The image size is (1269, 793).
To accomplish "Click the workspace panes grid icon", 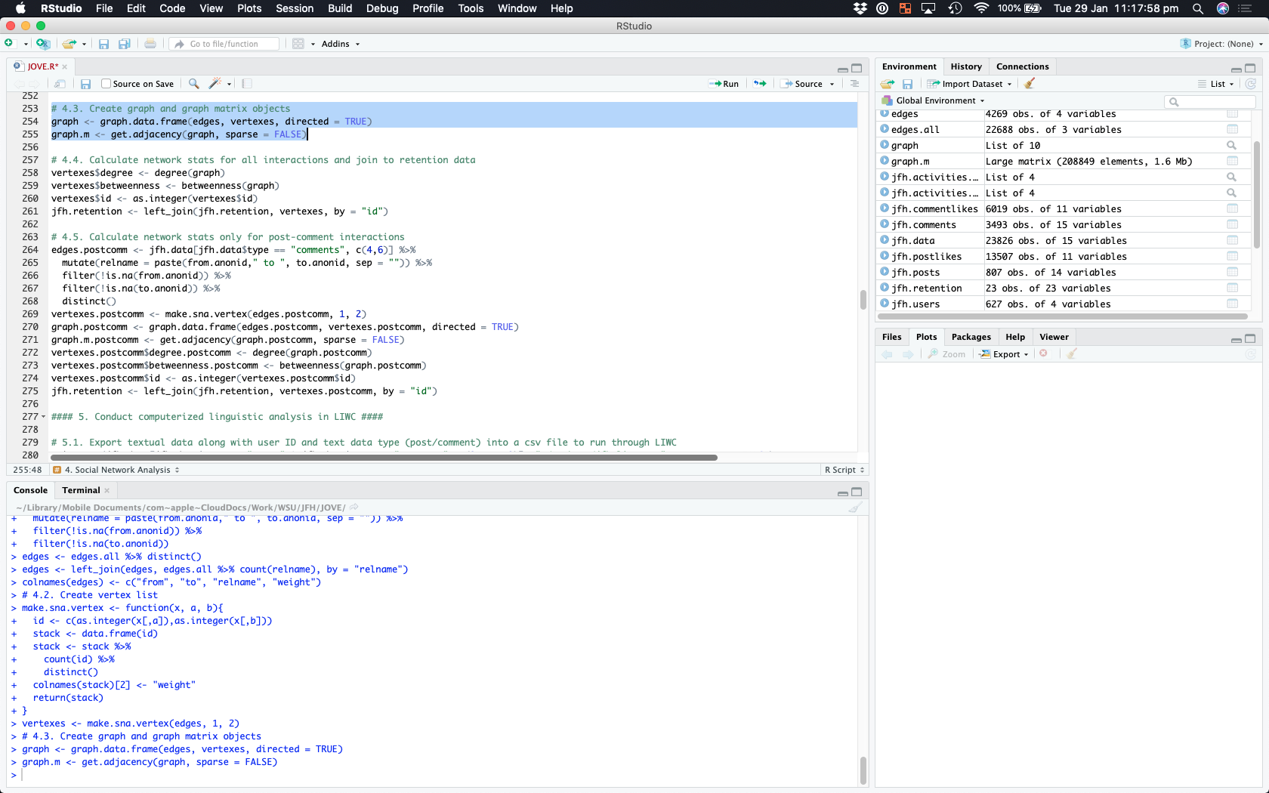I will point(298,44).
